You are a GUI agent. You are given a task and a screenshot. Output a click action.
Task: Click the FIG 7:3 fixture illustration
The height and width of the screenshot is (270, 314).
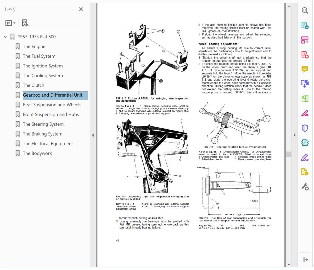[153, 60]
